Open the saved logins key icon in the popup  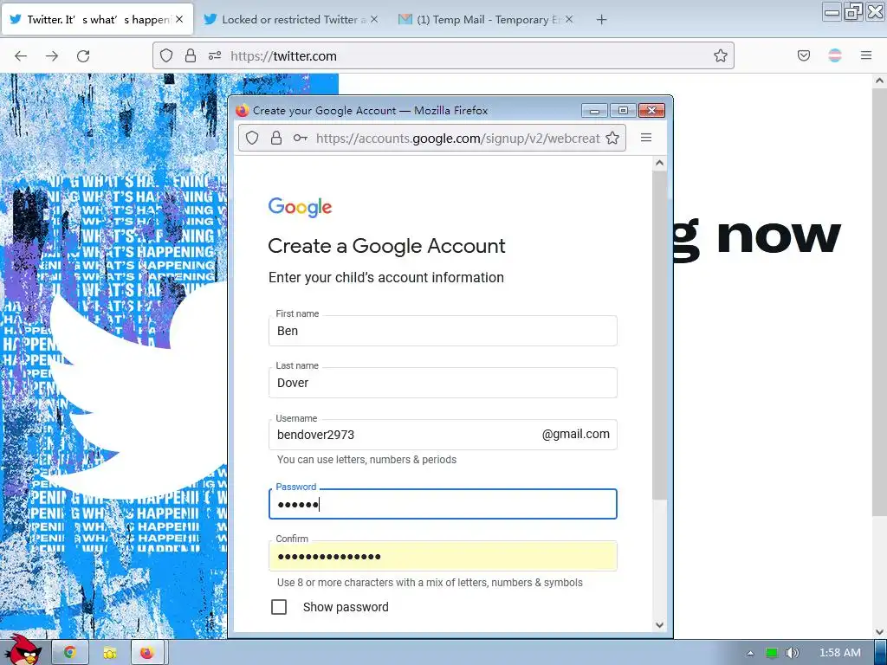point(300,138)
